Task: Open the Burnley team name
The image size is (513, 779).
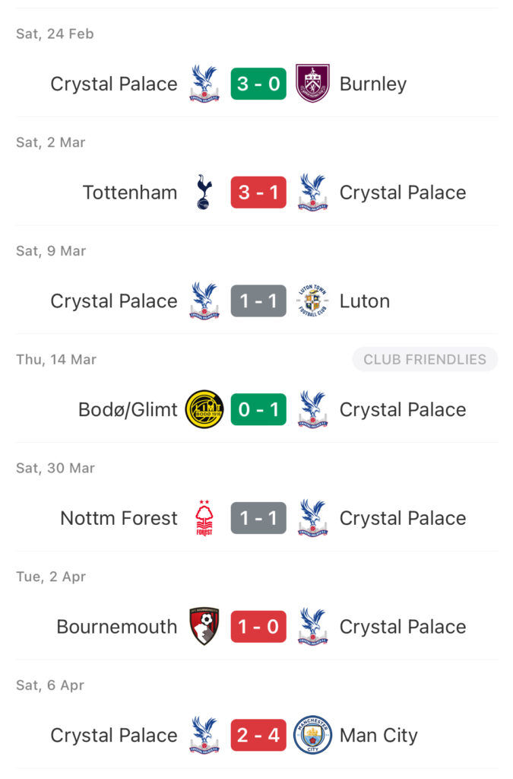Action: click(373, 84)
